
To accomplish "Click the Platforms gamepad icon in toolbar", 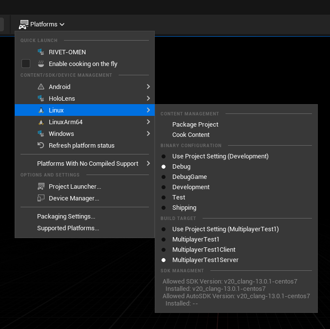I will [x=23, y=24].
